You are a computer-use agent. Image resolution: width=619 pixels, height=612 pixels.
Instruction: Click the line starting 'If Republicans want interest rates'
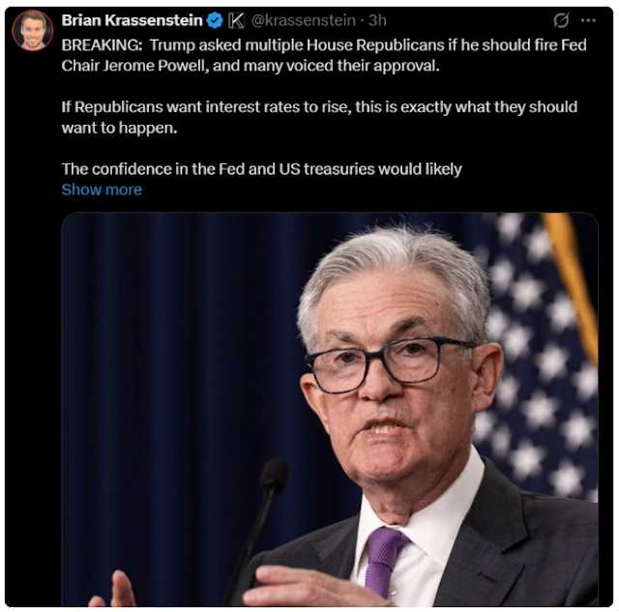point(319,107)
